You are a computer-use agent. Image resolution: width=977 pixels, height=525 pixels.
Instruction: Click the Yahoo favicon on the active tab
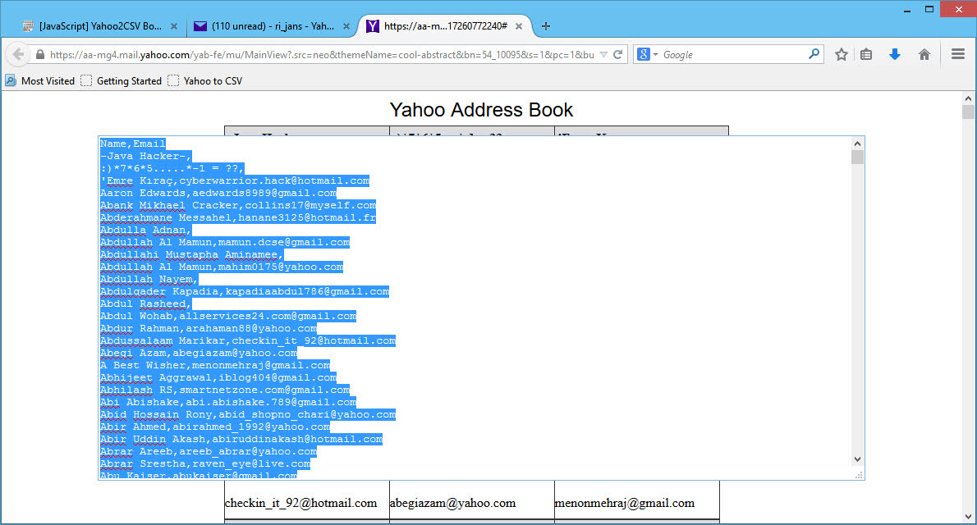(x=372, y=25)
